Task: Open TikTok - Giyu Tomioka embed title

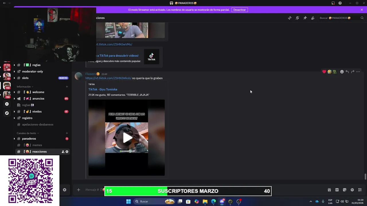Action: pyautogui.click(x=103, y=89)
